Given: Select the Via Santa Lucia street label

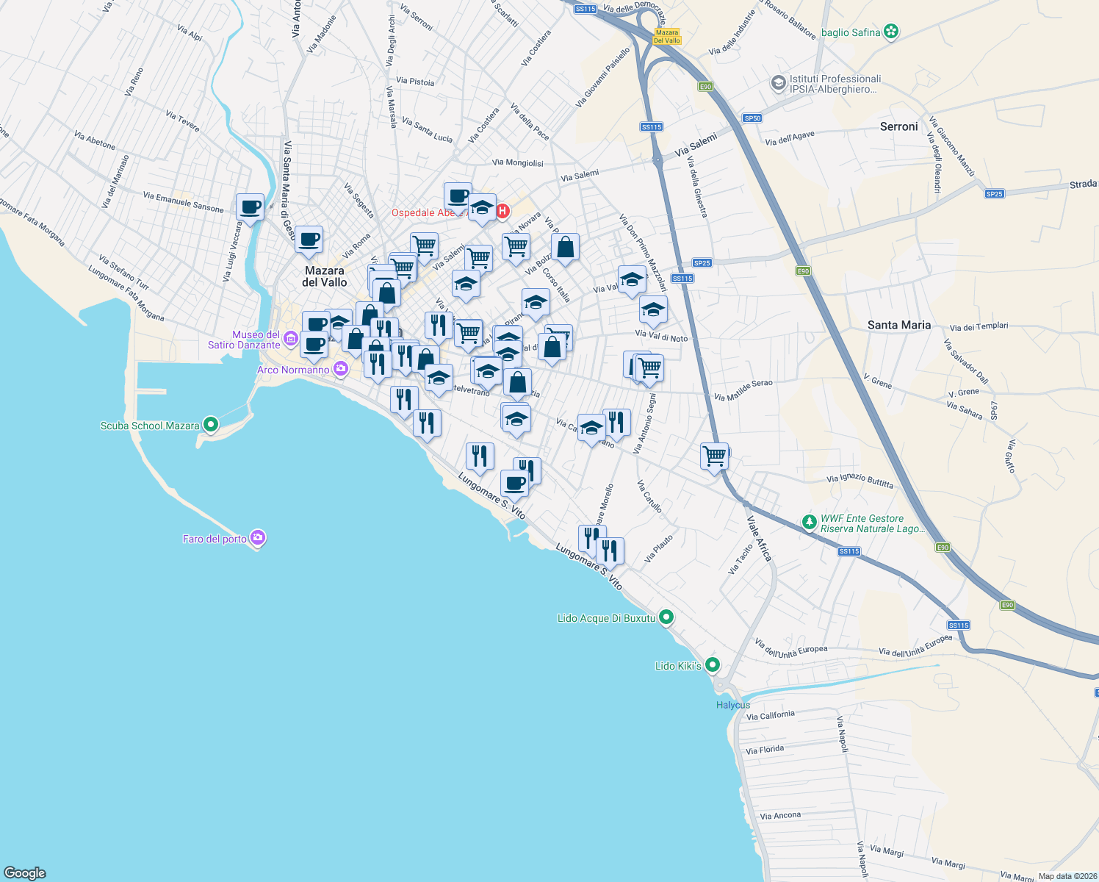Looking at the screenshot, I should [x=427, y=129].
